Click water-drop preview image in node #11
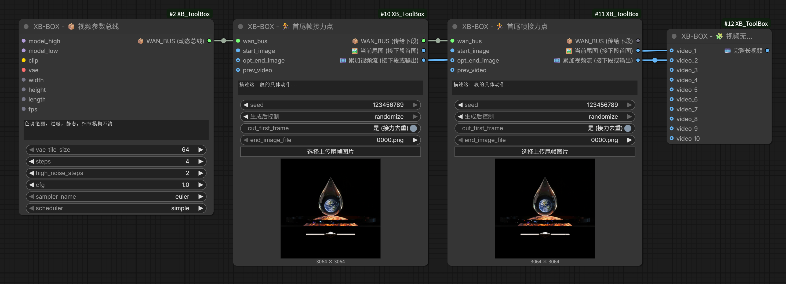 click(x=545, y=208)
